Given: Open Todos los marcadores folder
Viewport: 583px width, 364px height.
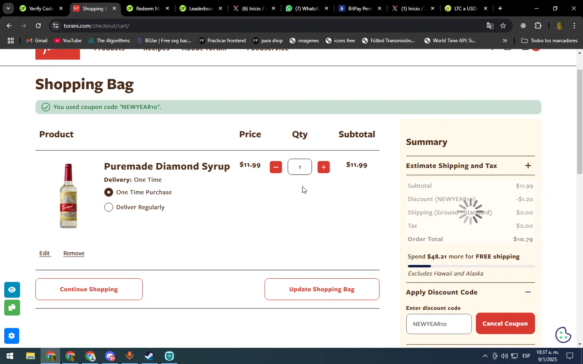Looking at the screenshot, I should 549,40.
